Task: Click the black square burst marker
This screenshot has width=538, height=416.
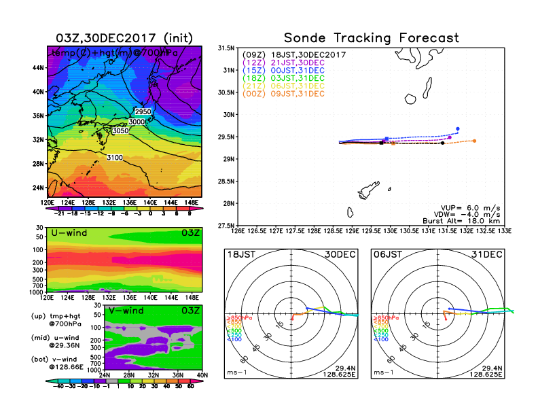Action: click(382, 143)
